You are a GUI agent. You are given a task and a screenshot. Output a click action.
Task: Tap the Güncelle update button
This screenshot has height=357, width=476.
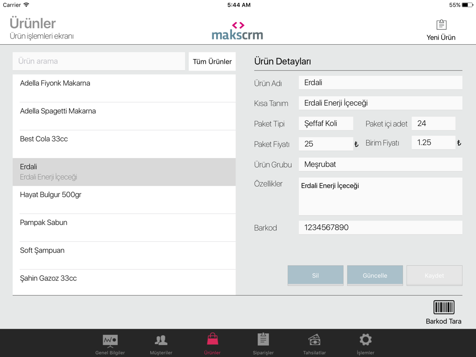[375, 275]
